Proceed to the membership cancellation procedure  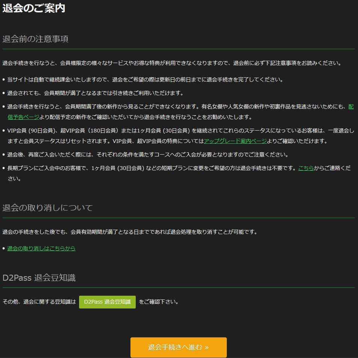pyautogui.click(x=178, y=347)
